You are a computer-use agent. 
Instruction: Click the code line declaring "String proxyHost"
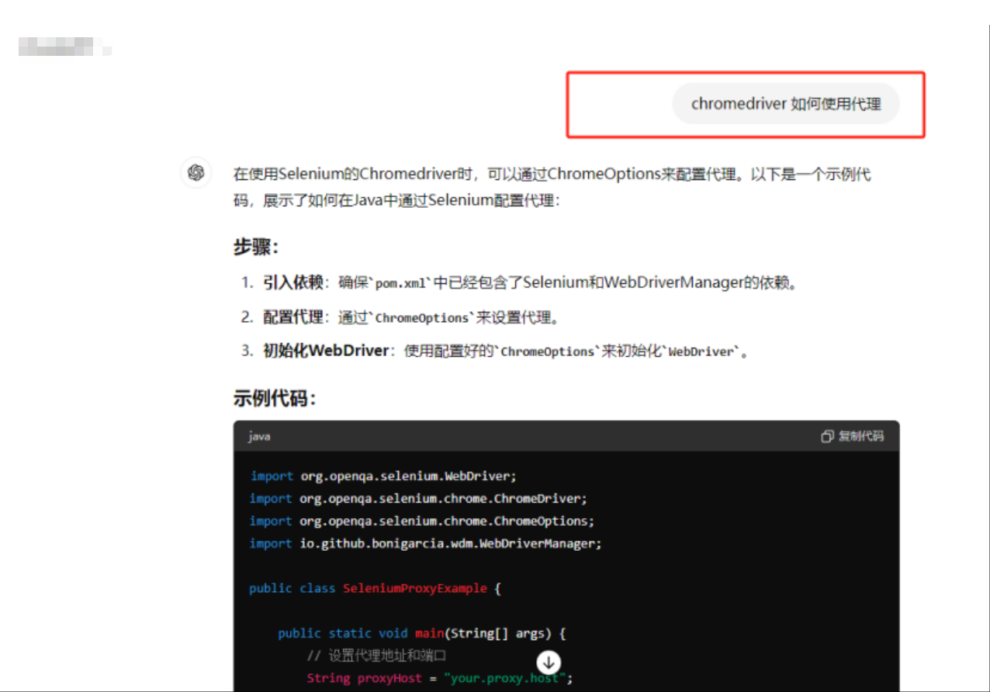[x=440, y=678]
